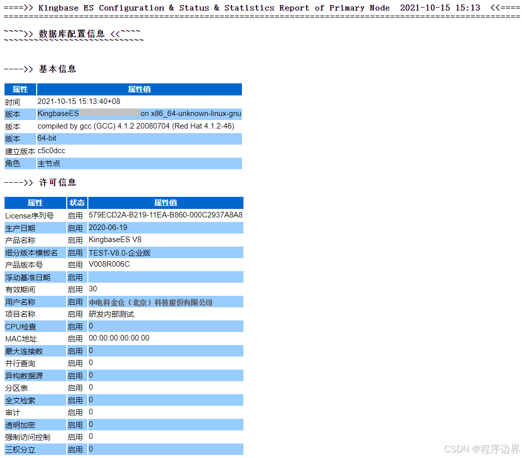Click the project name '研发内部测试'
Image resolution: width=522 pixels, height=458 pixels.
[x=111, y=314]
